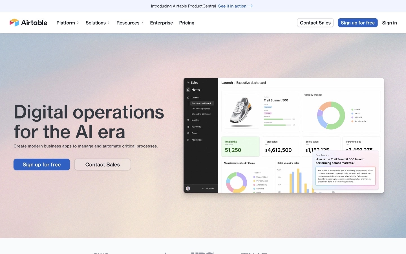Click the Fall 2024 season tag
Viewport: 406px width, 254px height.
[x=268, y=113]
